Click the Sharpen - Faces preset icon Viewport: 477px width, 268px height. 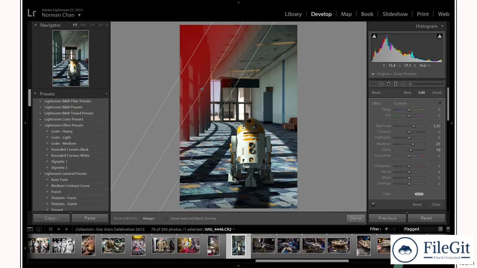click(x=47, y=198)
